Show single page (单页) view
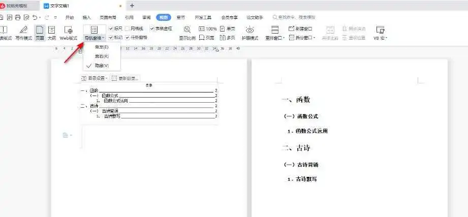The image size is (468, 217). click(228, 29)
